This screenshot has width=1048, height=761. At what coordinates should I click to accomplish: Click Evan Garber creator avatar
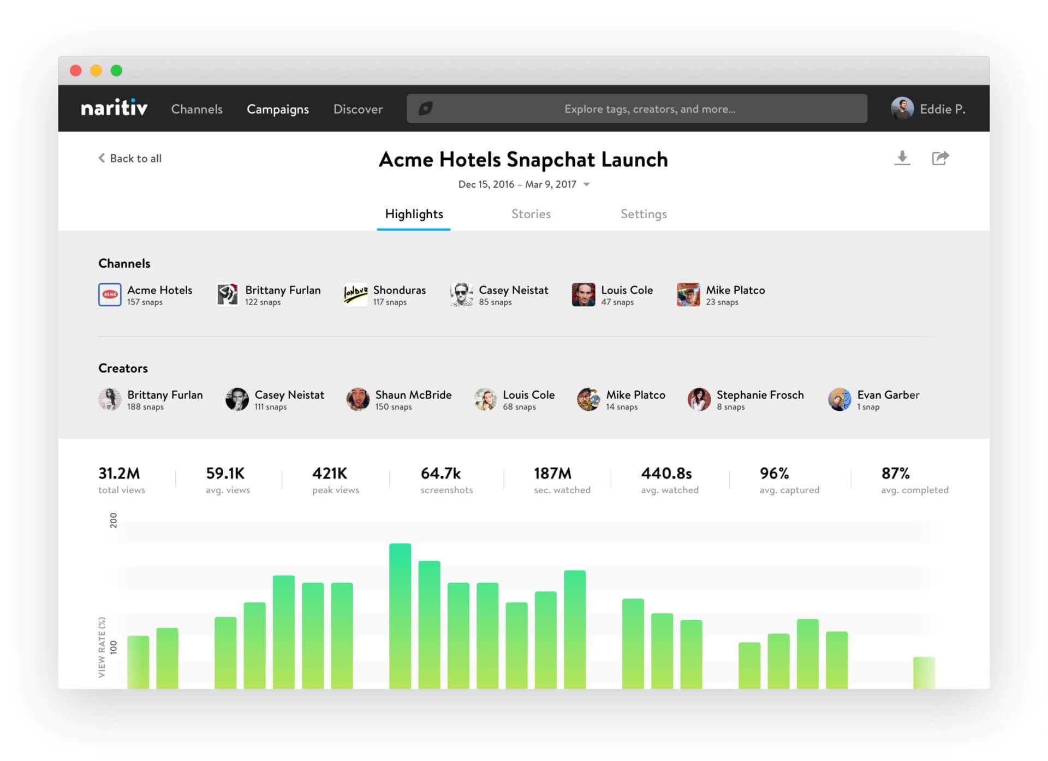(x=839, y=399)
